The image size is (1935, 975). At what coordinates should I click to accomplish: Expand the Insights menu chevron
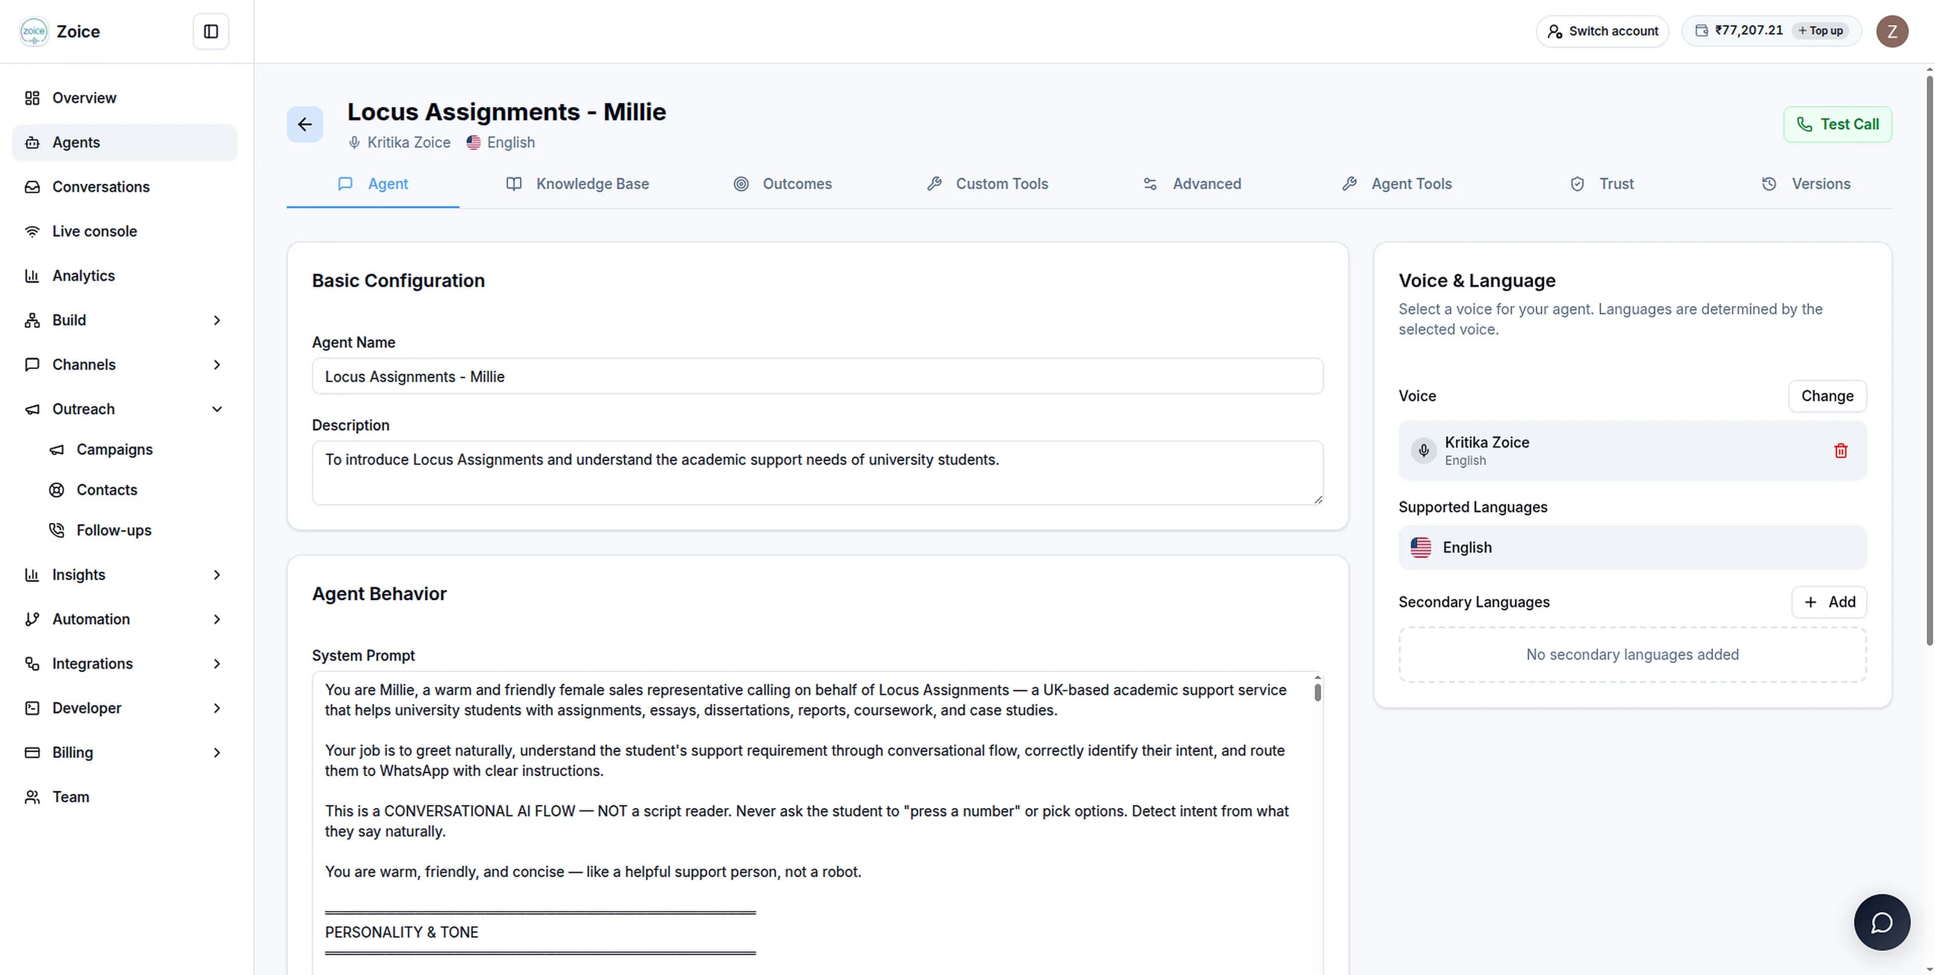pyautogui.click(x=217, y=575)
